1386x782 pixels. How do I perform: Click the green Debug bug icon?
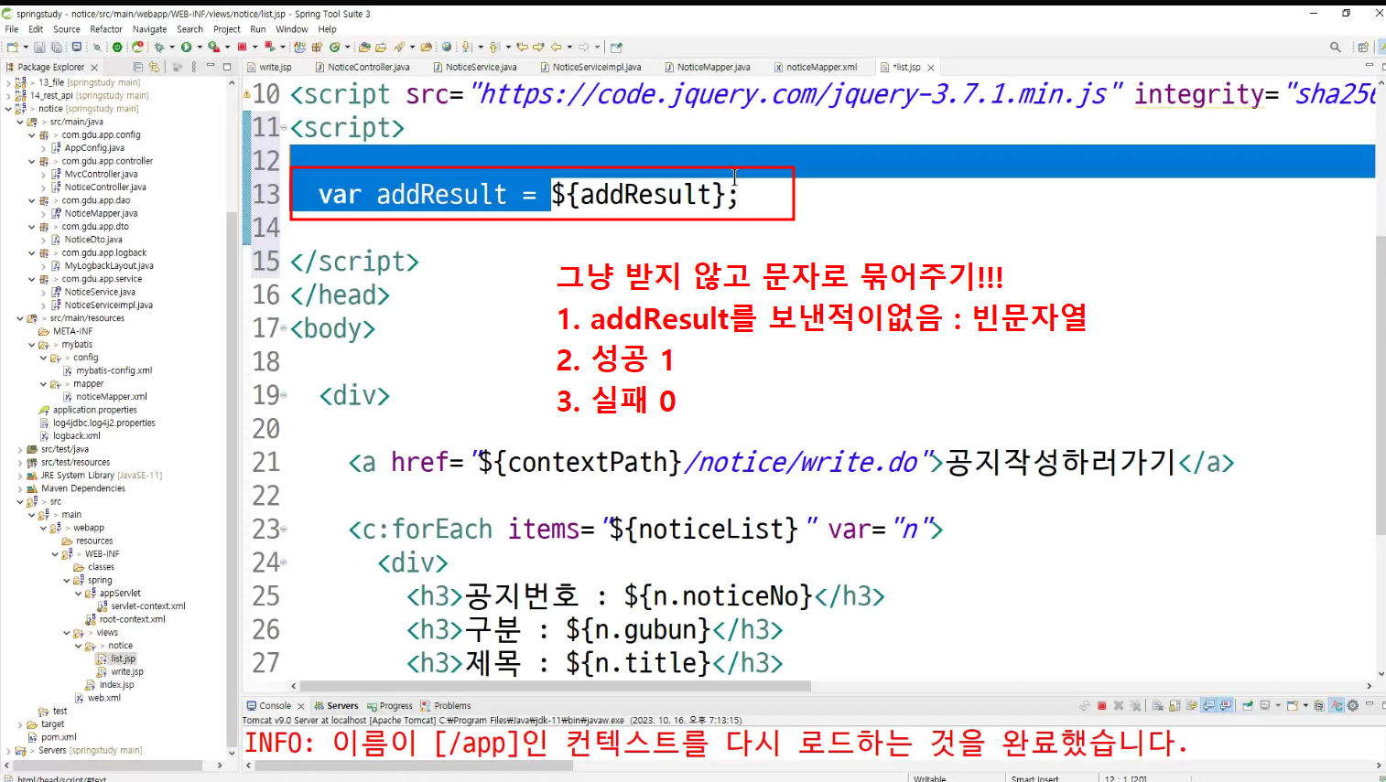(x=159, y=48)
